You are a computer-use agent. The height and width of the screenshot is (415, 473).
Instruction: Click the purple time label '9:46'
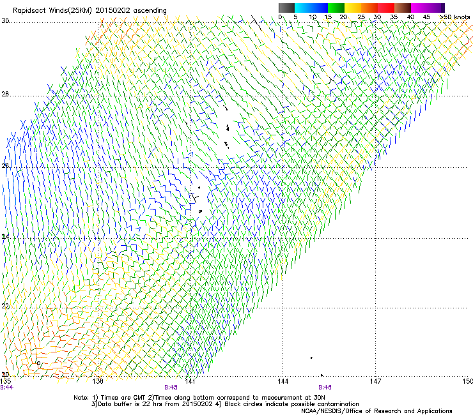[325, 388]
